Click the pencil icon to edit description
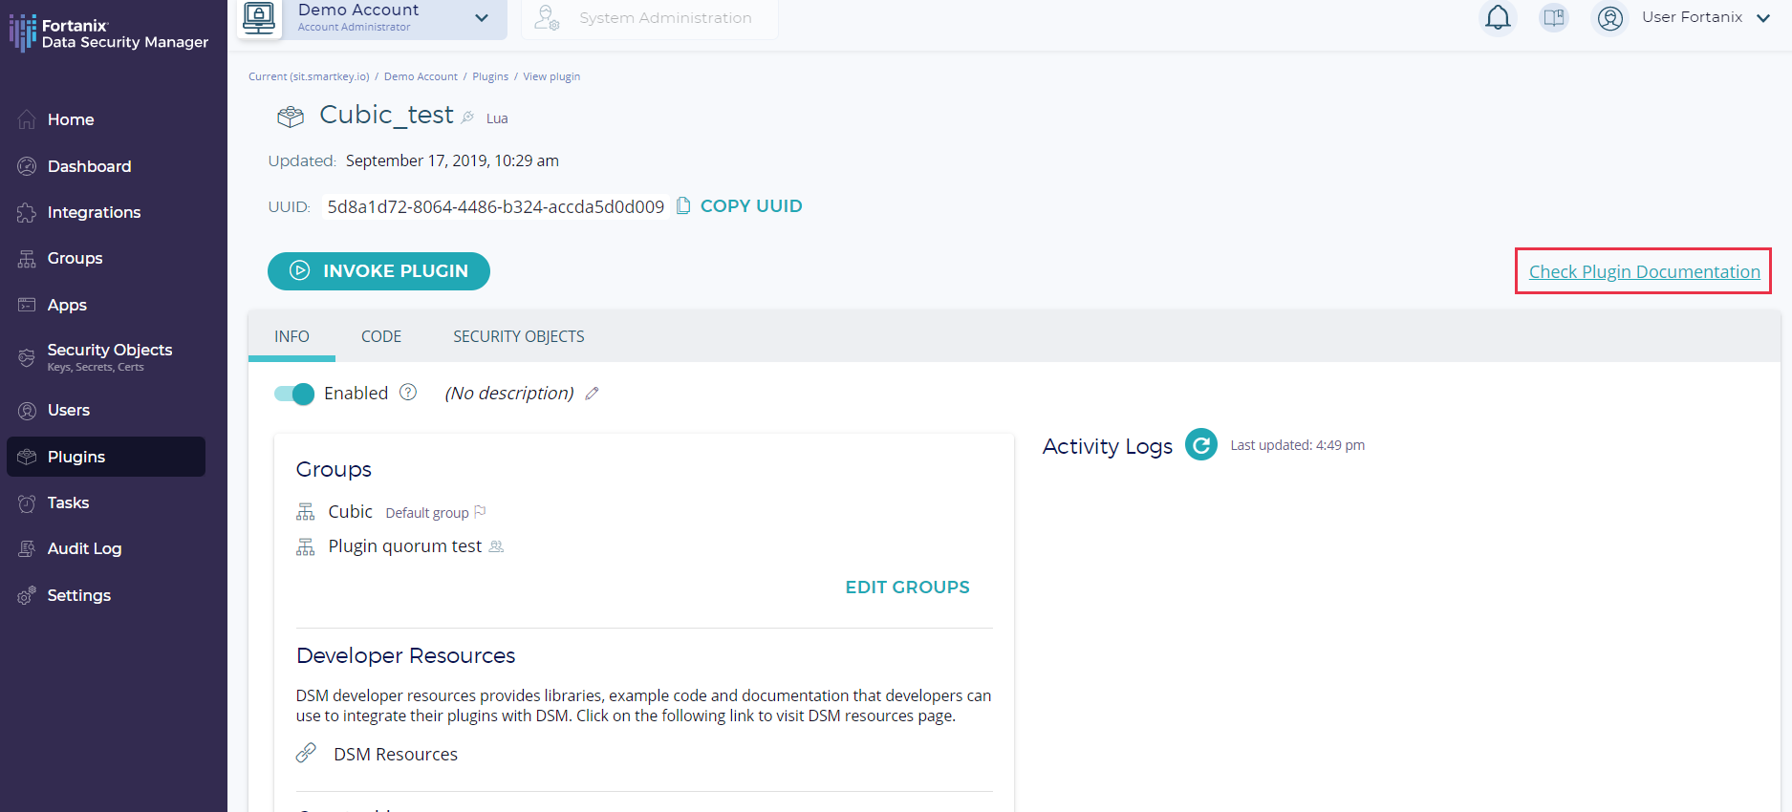This screenshot has width=1792, height=812. (592, 394)
